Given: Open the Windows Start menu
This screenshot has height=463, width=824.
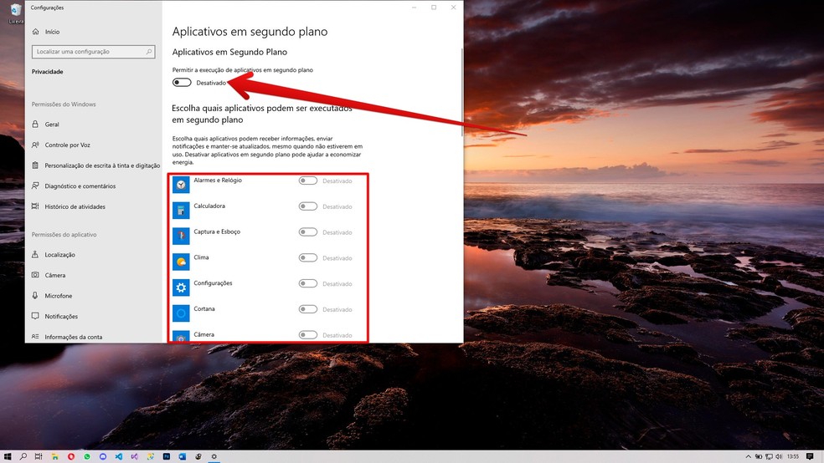Looking at the screenshot, I should (8, 456).
